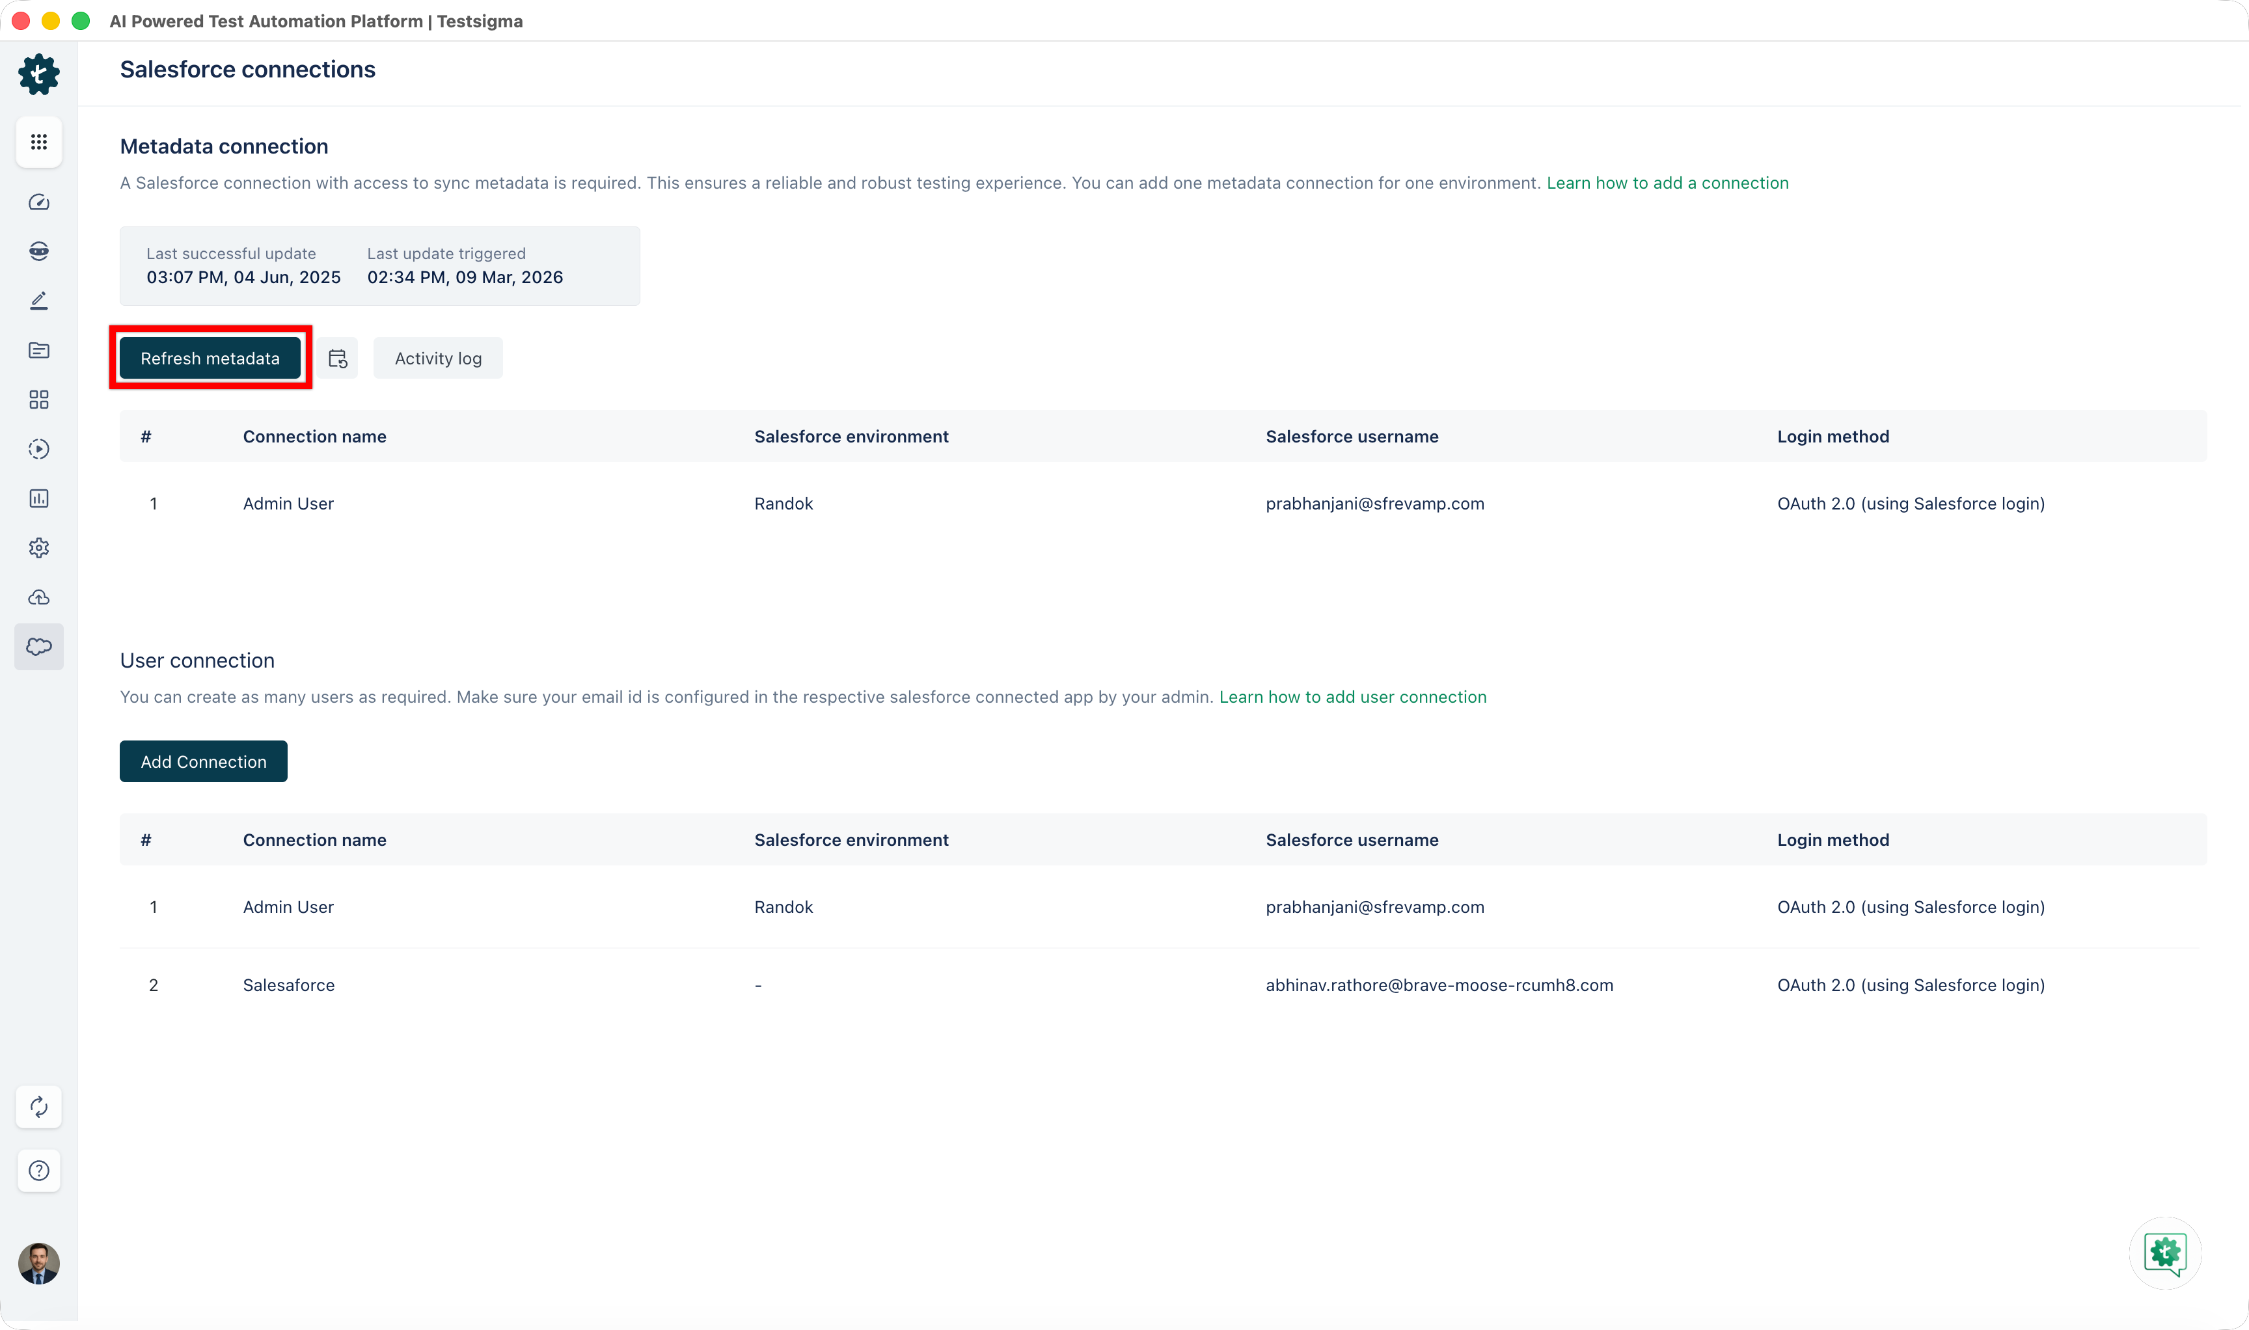Open the dashboard gauge icon
Viewport: 2249px width, 1330px height.
tap(38, 202)
